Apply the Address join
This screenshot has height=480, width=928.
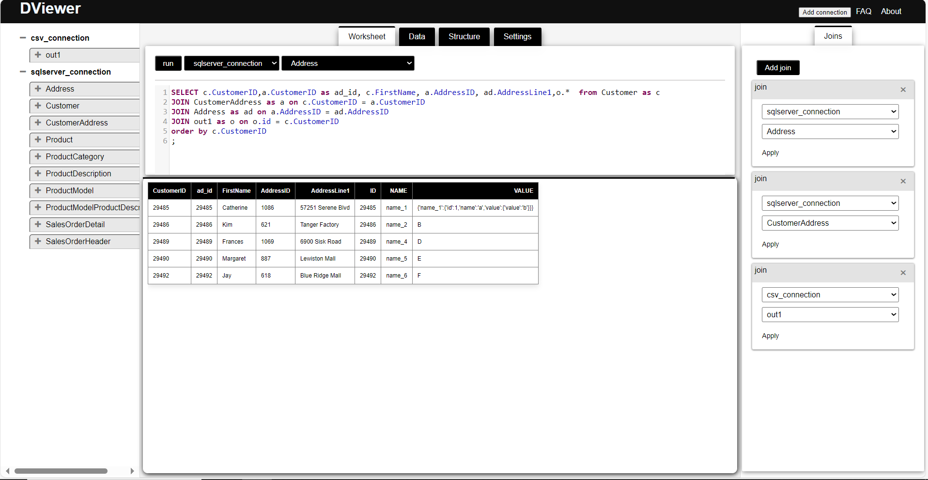pos(770,153)
